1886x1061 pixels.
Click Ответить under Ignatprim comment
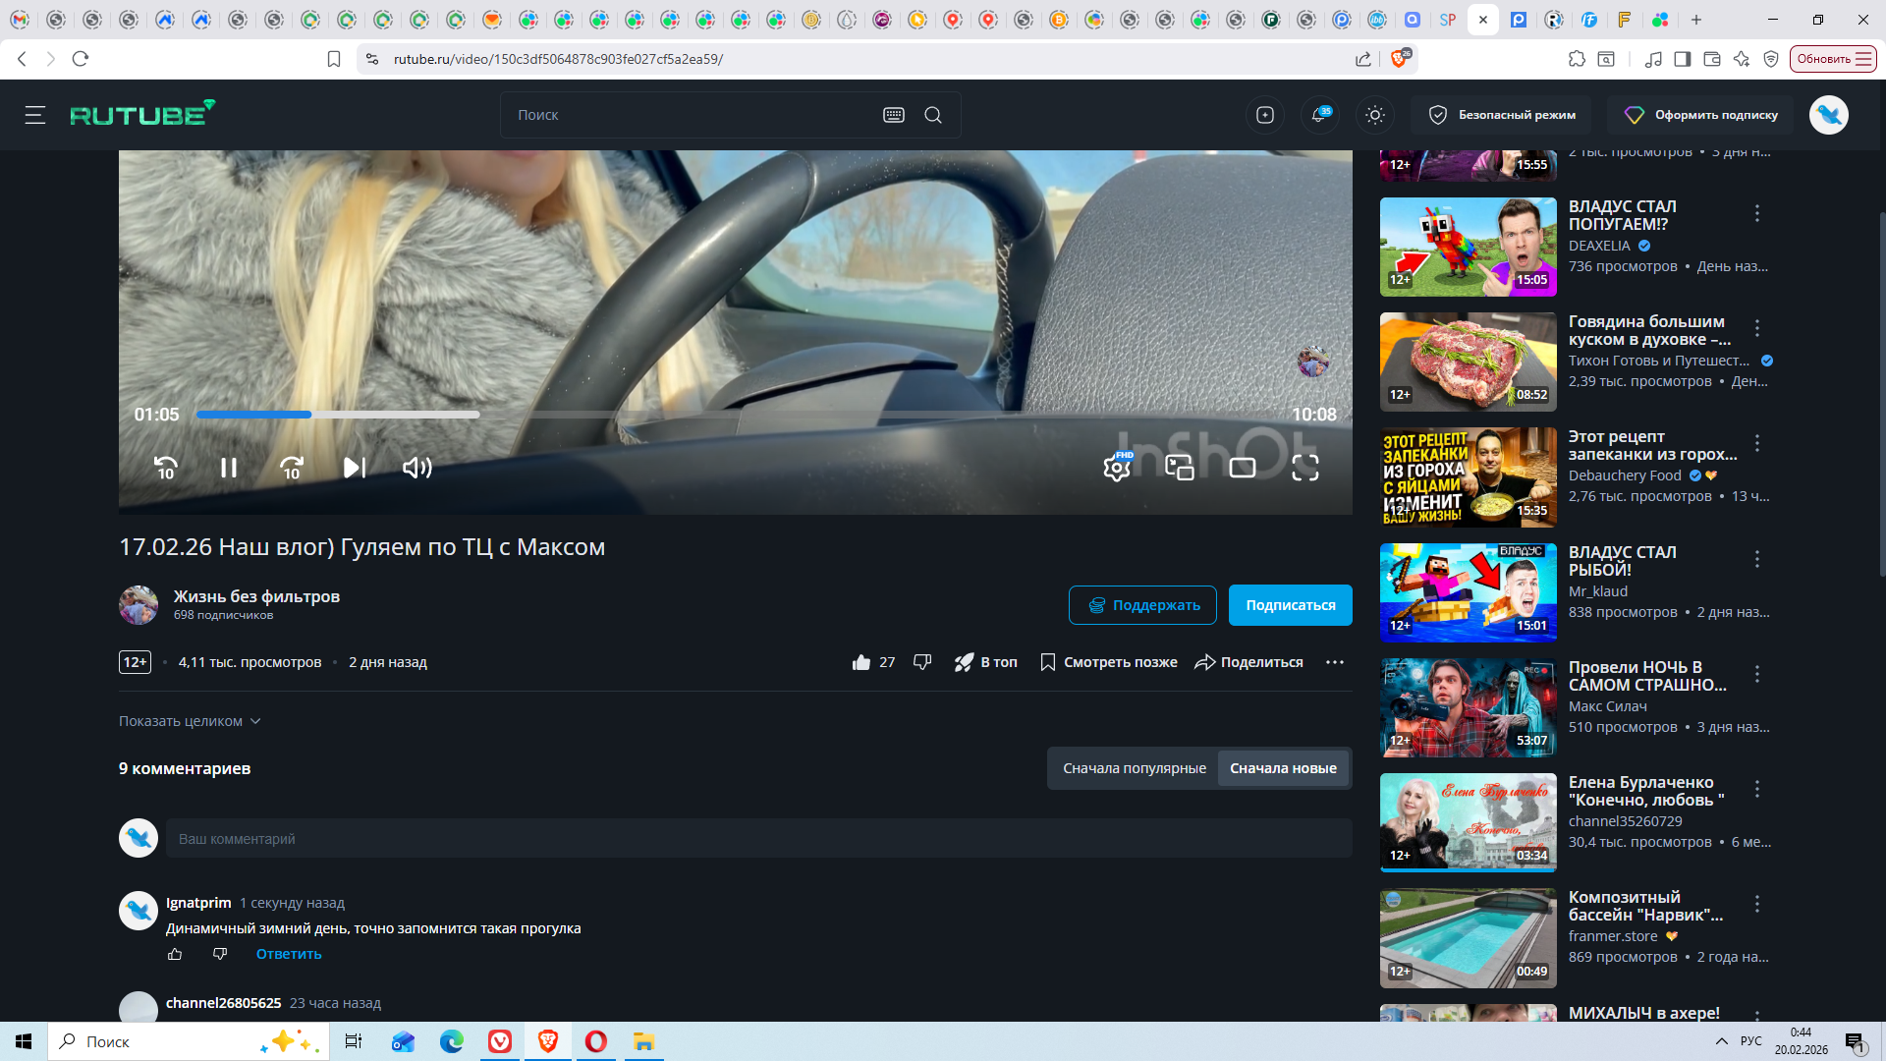click(x=289, y=954)
